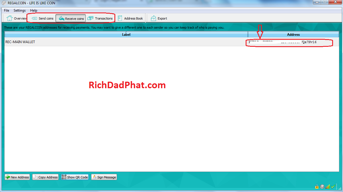
Task: Click the Copy Address button
Action: coord(46,177)
